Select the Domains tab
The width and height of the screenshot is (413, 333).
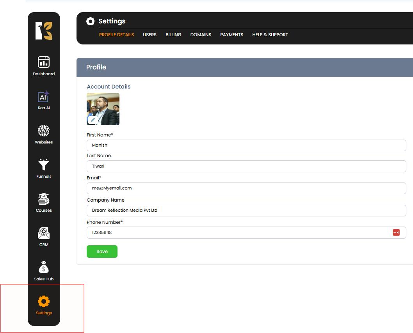(x=201, y=35)
